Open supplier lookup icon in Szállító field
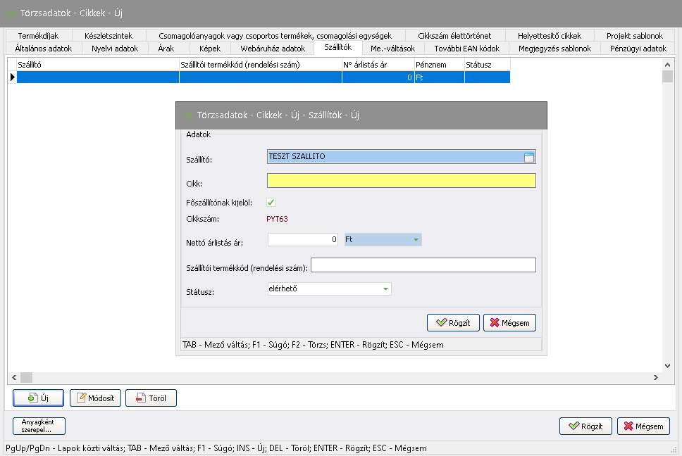 529,157
